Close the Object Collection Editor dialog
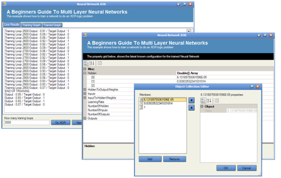Image resolution: width=281 pixels, height=178 pixels. tap(258, 86)
